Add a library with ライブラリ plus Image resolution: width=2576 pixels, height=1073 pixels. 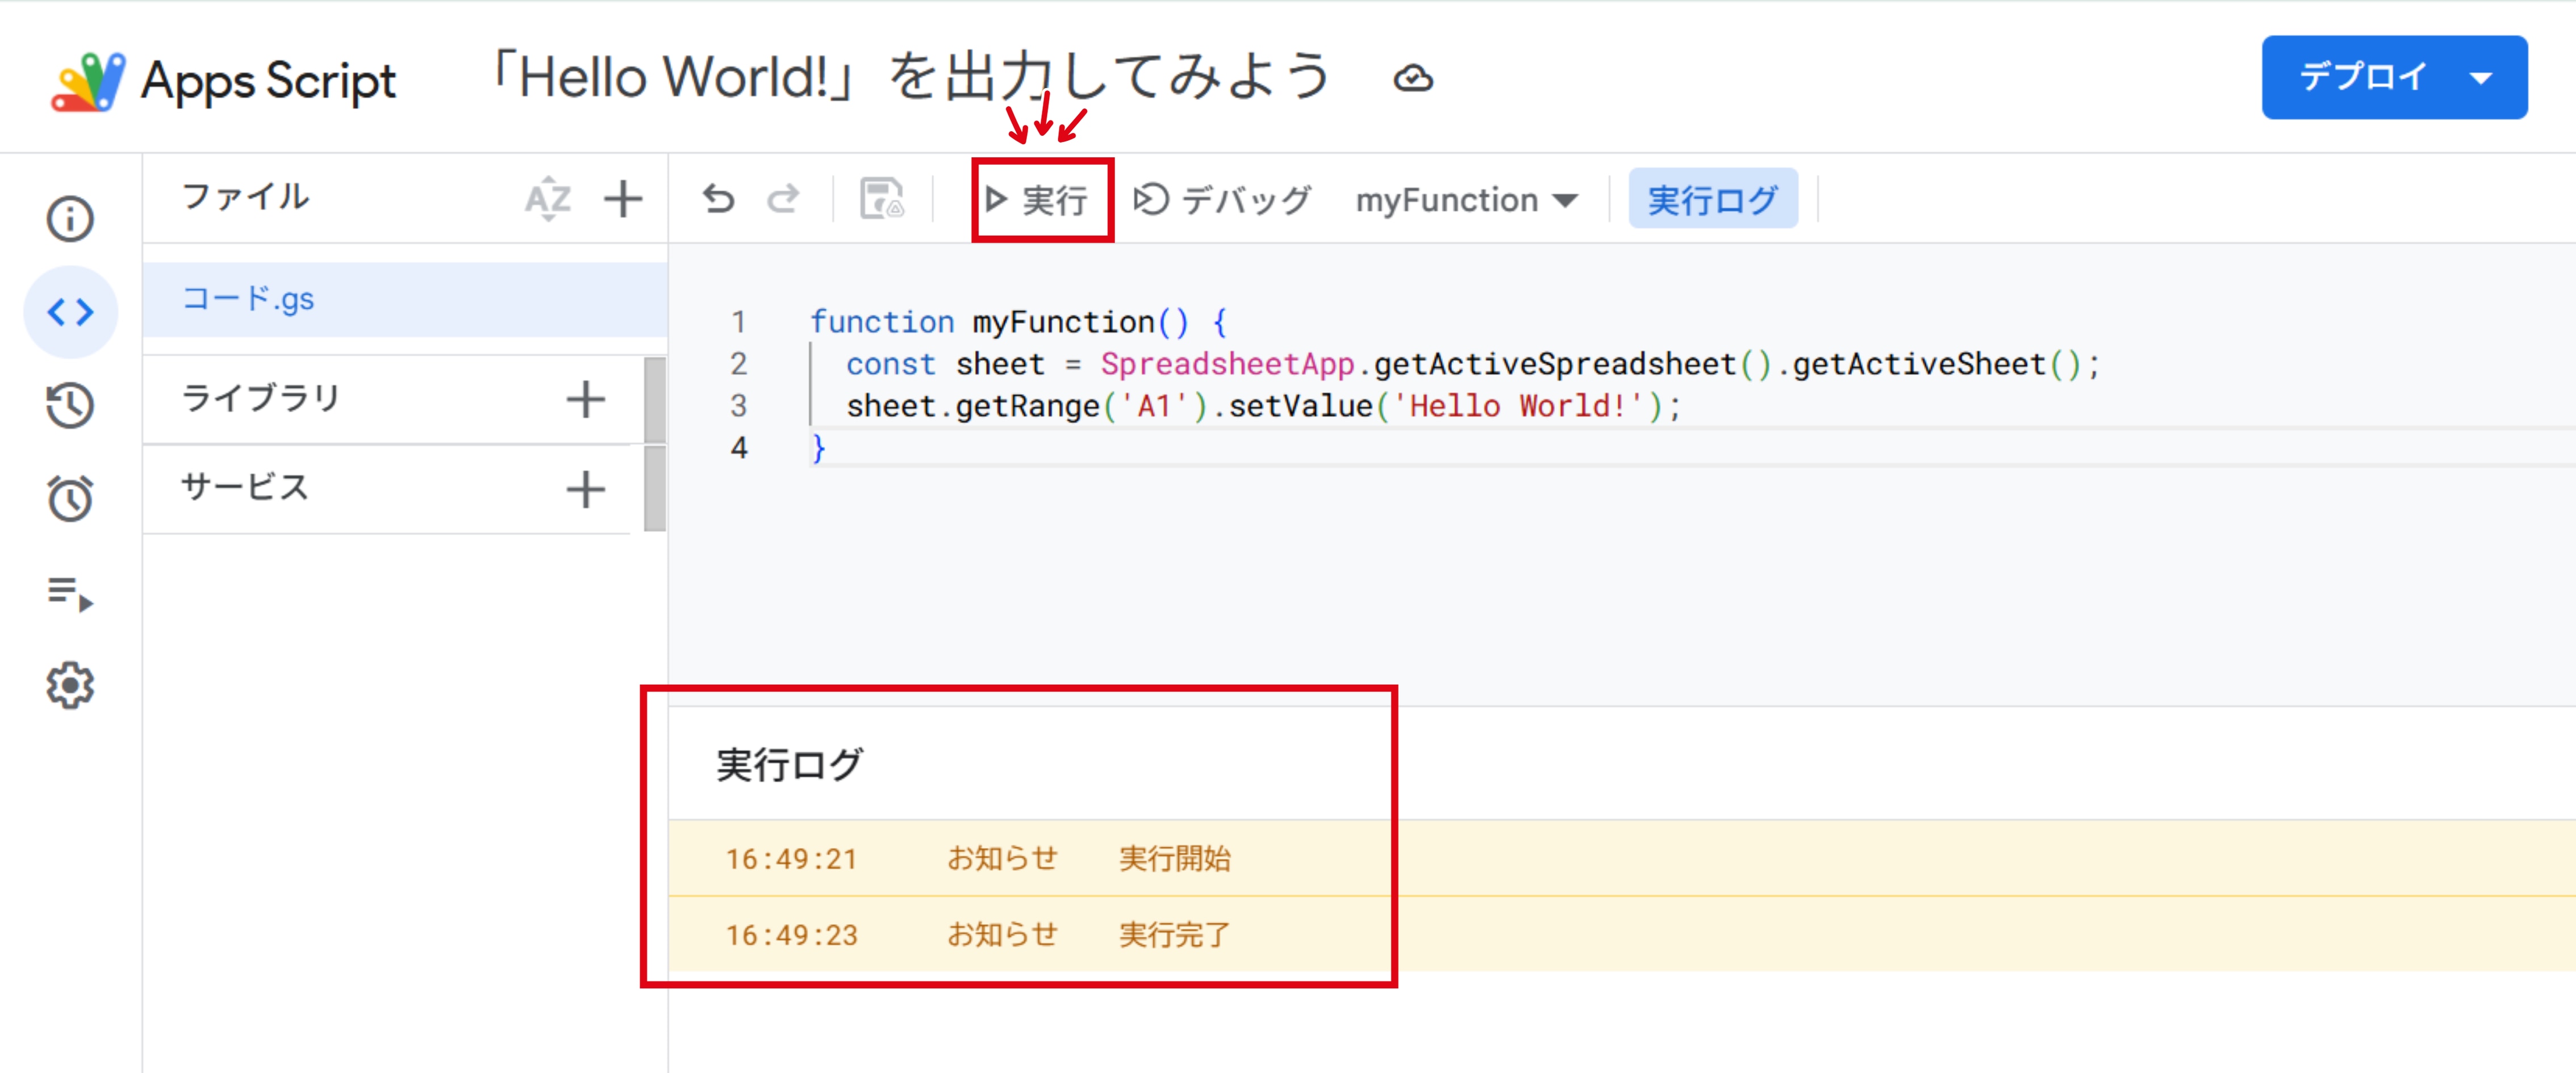585,400
